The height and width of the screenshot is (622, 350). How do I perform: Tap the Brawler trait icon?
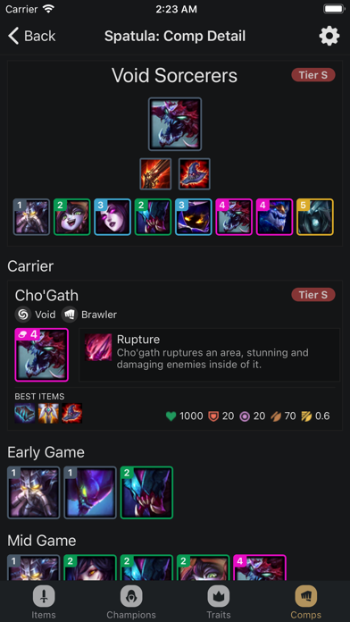click(x=69, y=315)
